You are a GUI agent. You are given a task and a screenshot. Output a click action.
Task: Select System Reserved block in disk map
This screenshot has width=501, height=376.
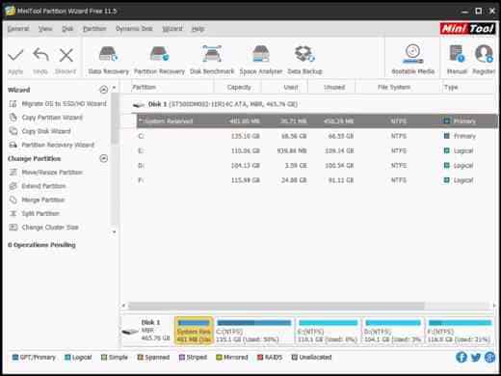click(x=194, y=331)
